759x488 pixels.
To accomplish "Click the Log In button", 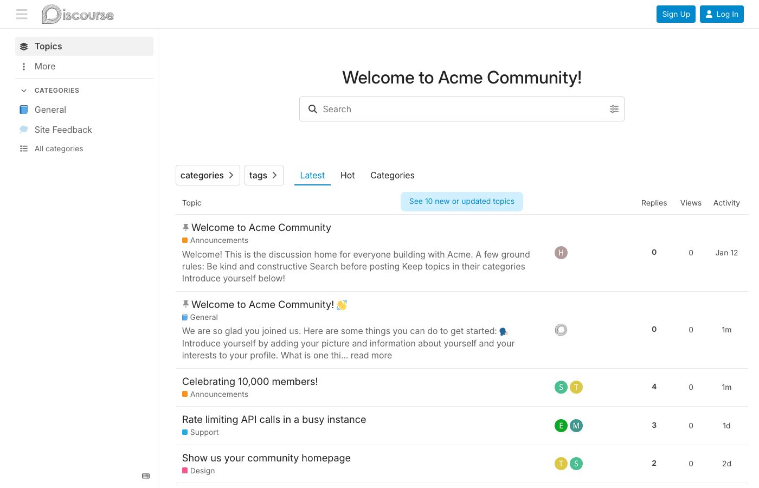I will coord(722,14).
